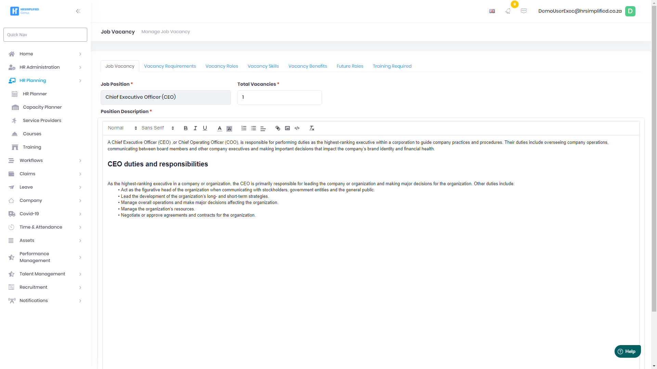Image resolution: width=657 pixels, height=369 pixels.
Task: Open the Normal heading size dropdown
Action: 122,128
